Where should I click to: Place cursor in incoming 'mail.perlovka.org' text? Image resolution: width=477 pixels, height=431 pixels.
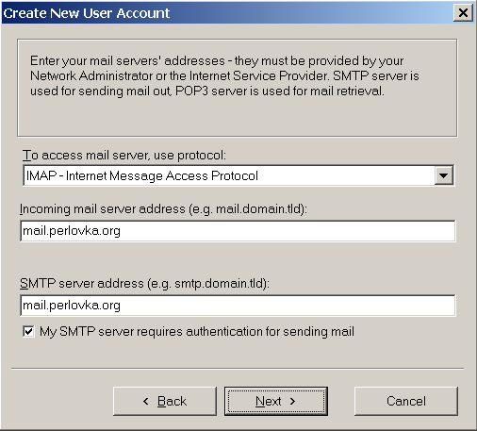pyautogui.click(x=72, y=231)
